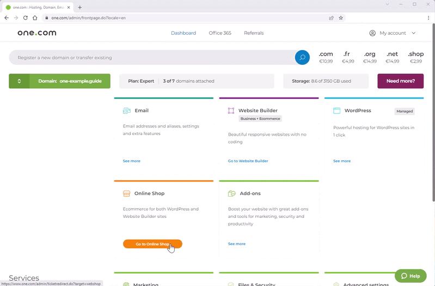Select the .com domain price
The image size is (435, 286).
(326, 57)
